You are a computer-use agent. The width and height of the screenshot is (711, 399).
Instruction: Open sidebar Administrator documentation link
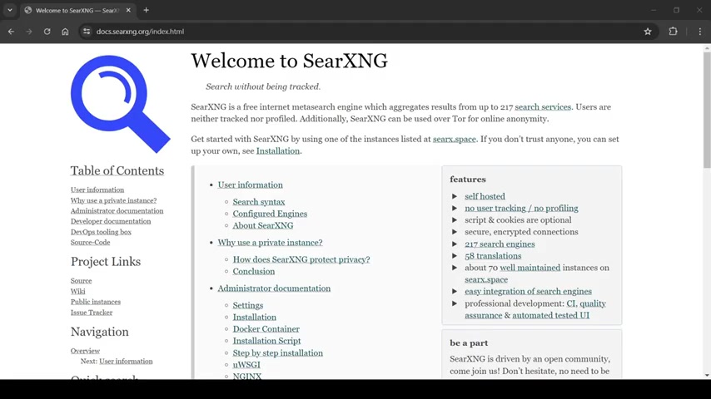pos(117,210)
